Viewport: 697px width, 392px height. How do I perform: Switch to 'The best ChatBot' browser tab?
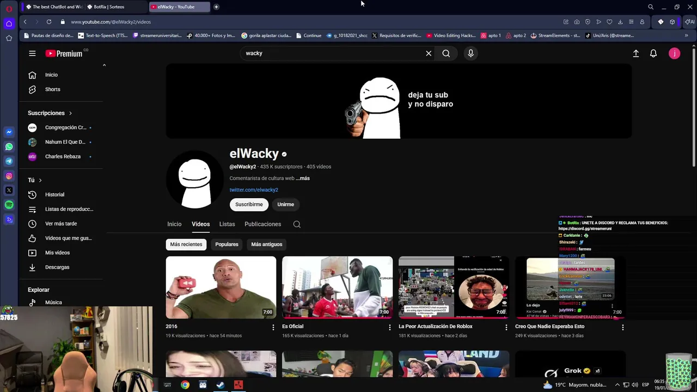[x=54, y=7]
